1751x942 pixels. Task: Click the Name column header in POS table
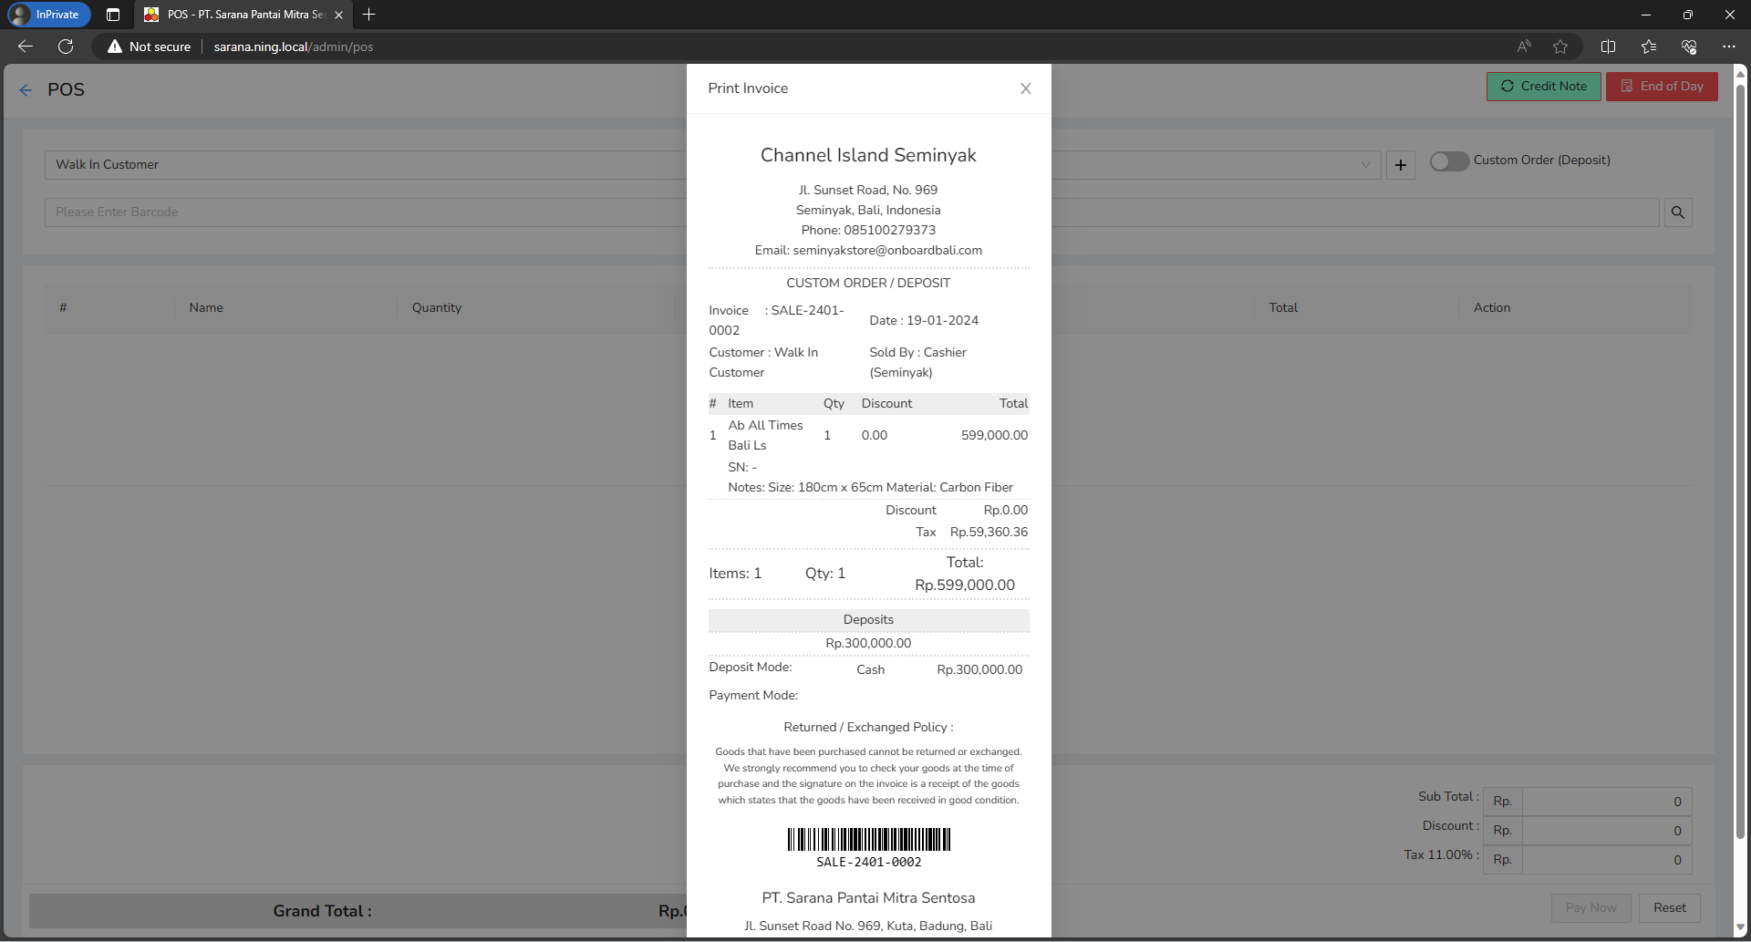tap(206, 308)
